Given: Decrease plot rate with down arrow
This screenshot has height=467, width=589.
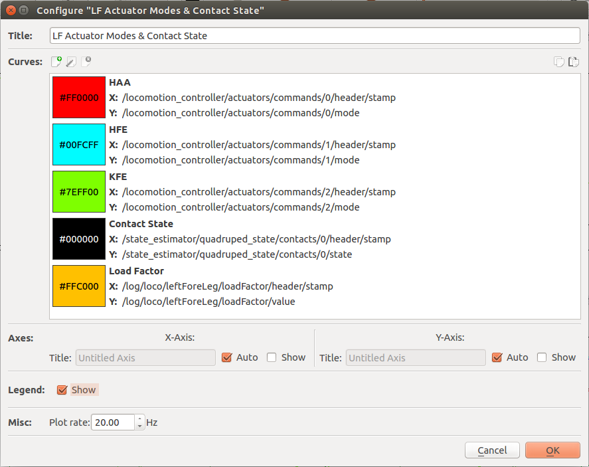Looking at the screenshot, I should [x=139, y=426].
